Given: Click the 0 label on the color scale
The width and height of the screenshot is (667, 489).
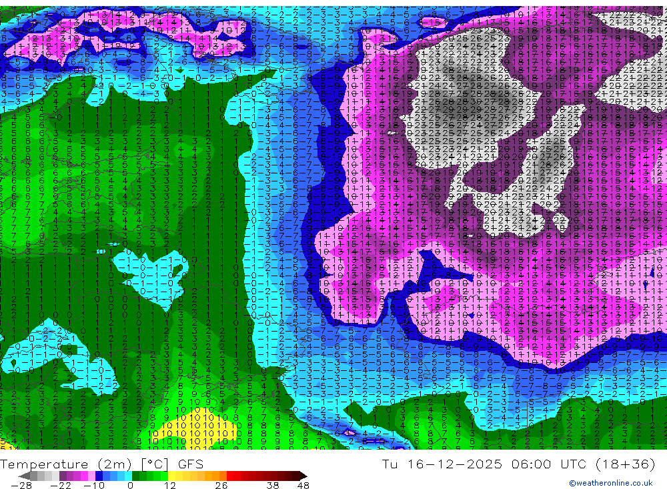Looking at the screenshot, I should (x=130, y=485).
